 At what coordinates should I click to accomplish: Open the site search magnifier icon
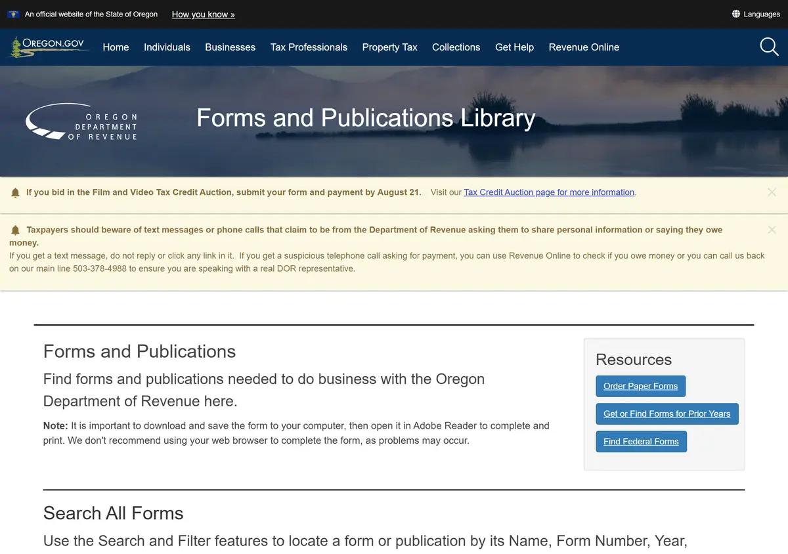pos(769,47)
